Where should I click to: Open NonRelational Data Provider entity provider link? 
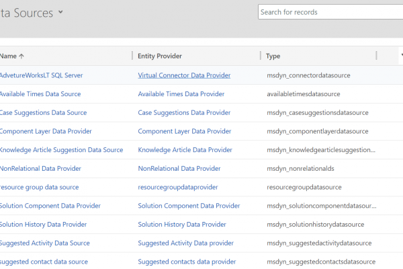179,169
